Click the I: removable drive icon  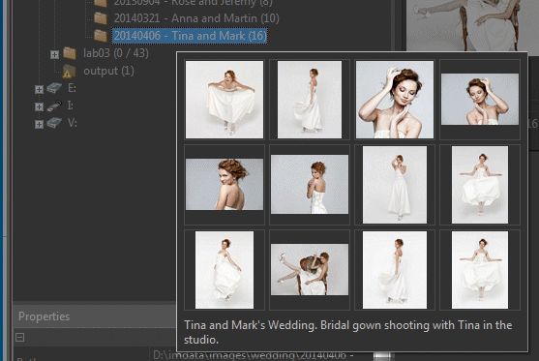(54, 105)
